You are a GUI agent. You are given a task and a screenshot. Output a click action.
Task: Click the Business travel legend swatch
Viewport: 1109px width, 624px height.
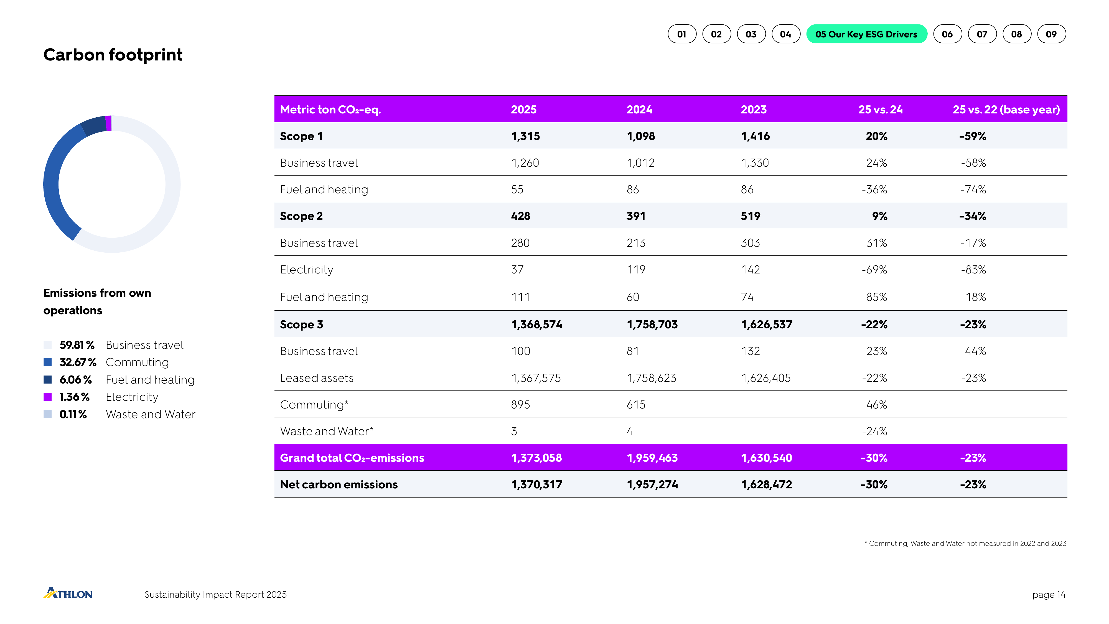pos(48,345)
